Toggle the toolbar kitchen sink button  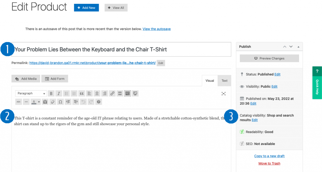coord(128,93)
